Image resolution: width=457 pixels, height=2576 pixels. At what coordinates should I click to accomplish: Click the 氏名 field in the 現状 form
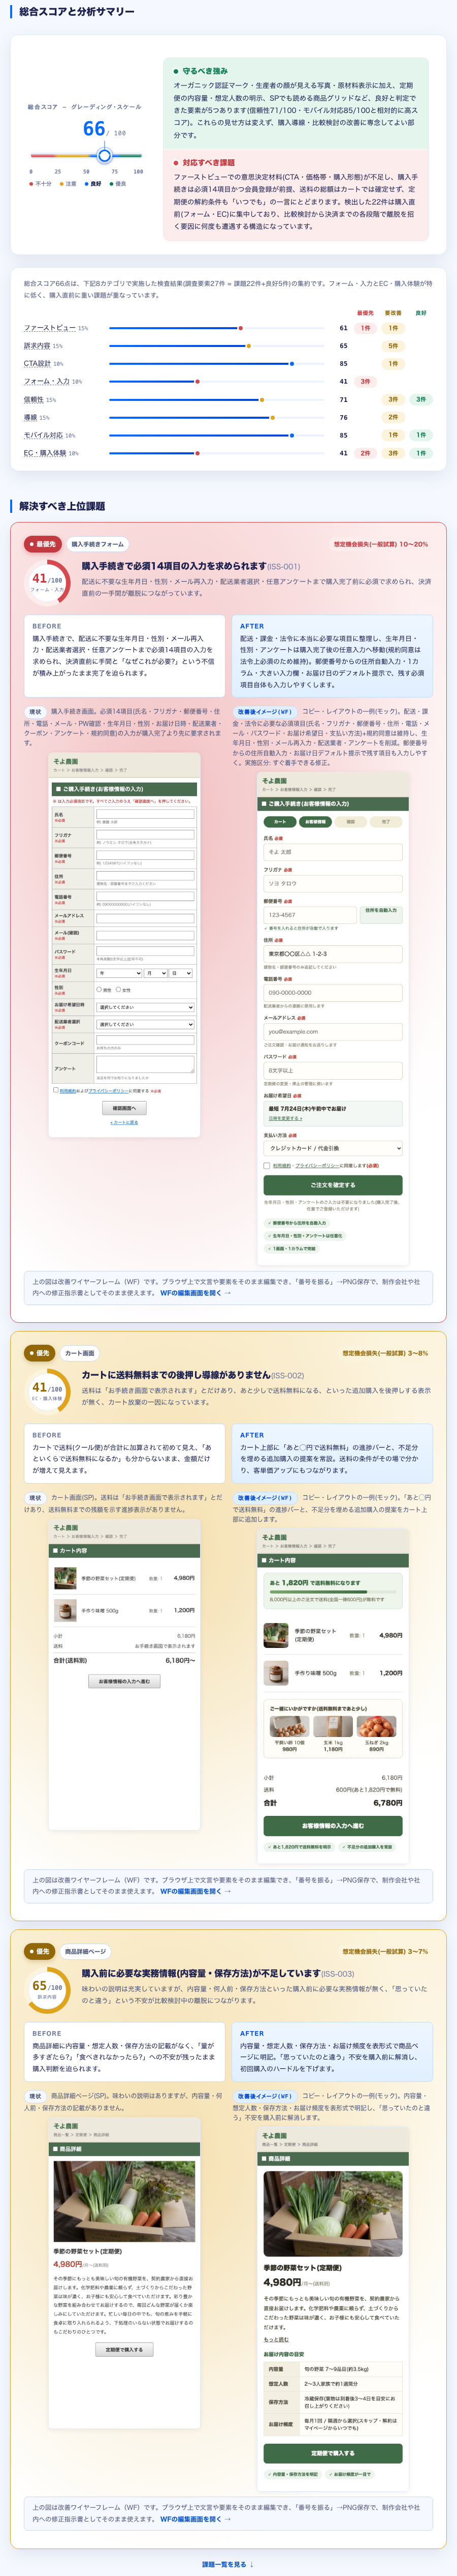click(145, 813)
